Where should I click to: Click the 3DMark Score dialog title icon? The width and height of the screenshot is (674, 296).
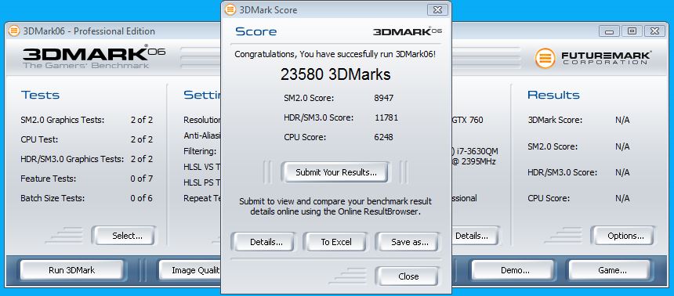230,9
